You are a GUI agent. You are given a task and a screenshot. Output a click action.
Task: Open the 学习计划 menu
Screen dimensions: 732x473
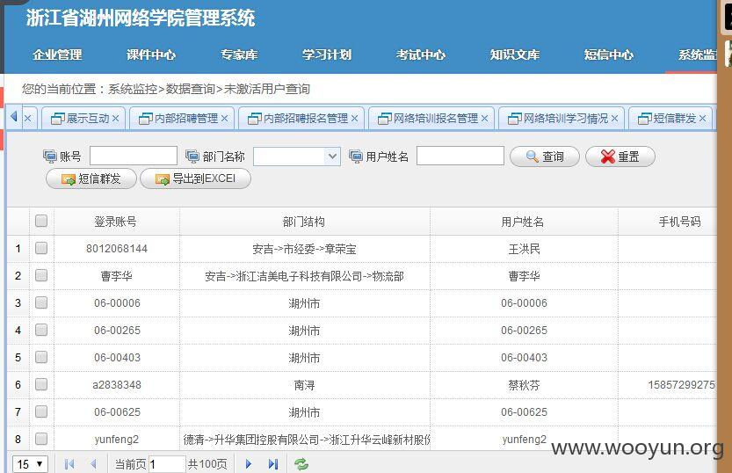pyautogui.click(x=327, y=55)
